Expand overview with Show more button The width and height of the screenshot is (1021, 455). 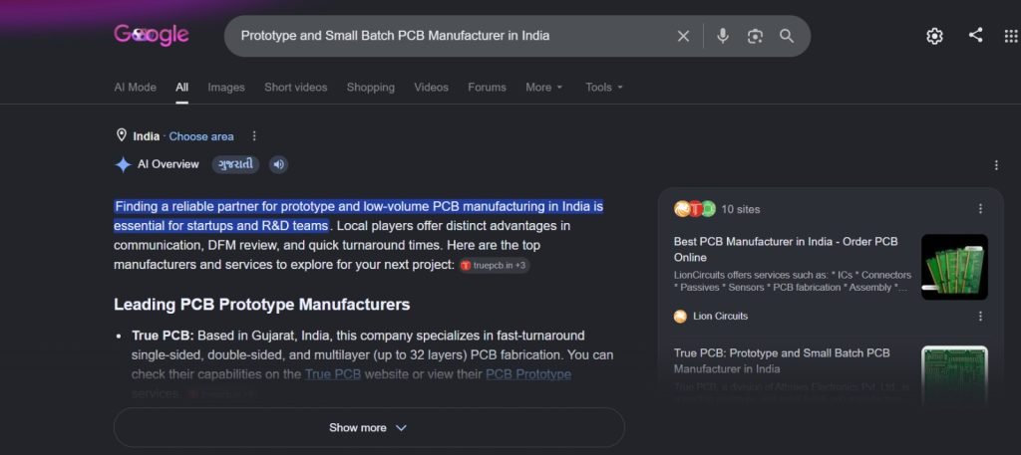pos(369,428)
